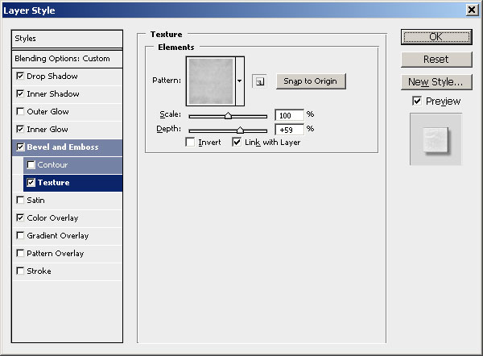The height and width of the screenshot is (356, 483).
Task: Click the Reset button
Action: pos(436,60)
